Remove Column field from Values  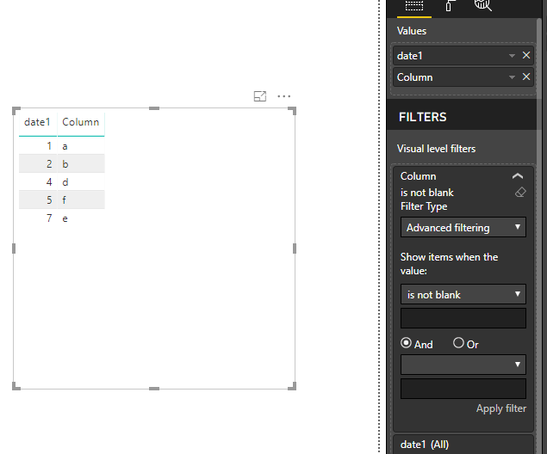[526, 77]
